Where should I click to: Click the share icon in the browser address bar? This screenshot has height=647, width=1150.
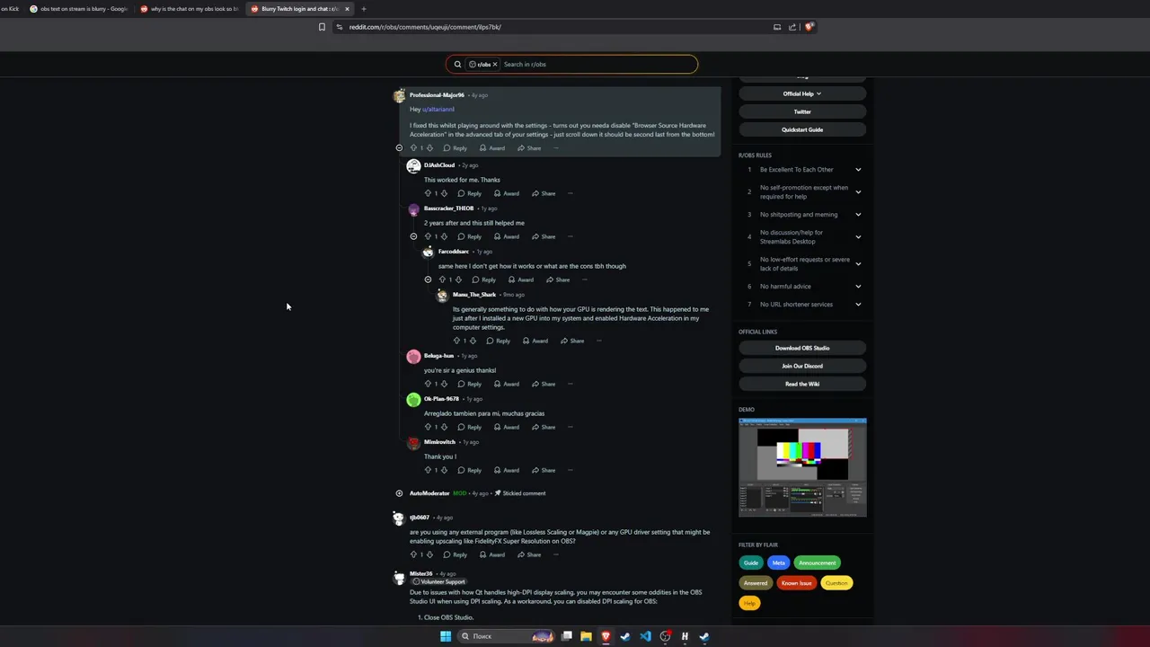coord(792,27)
